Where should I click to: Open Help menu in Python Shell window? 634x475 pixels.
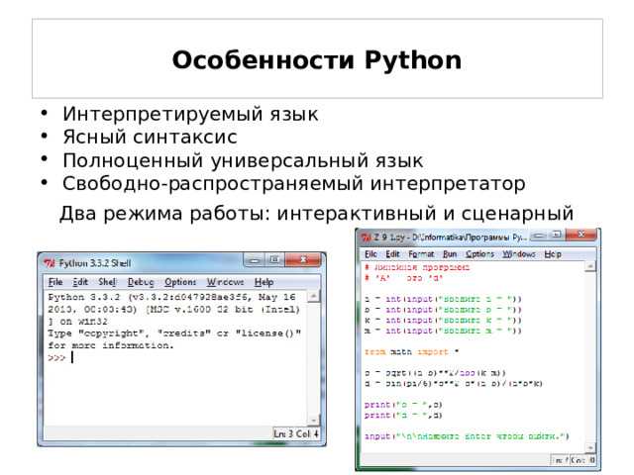tap(264, 282)
